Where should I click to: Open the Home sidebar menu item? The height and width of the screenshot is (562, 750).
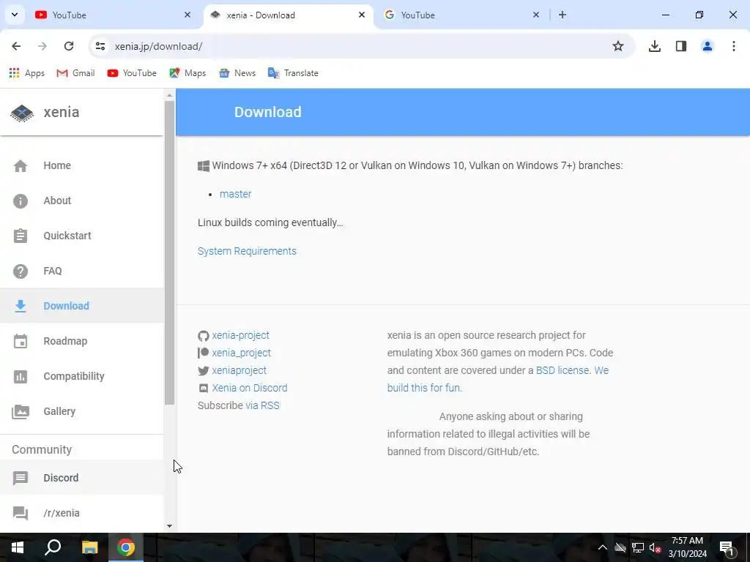(x=82, y=166)
